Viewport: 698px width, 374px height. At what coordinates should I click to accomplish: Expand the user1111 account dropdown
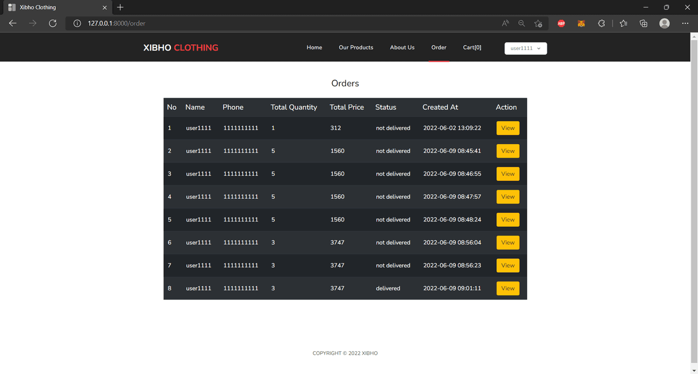pos(526,48)
